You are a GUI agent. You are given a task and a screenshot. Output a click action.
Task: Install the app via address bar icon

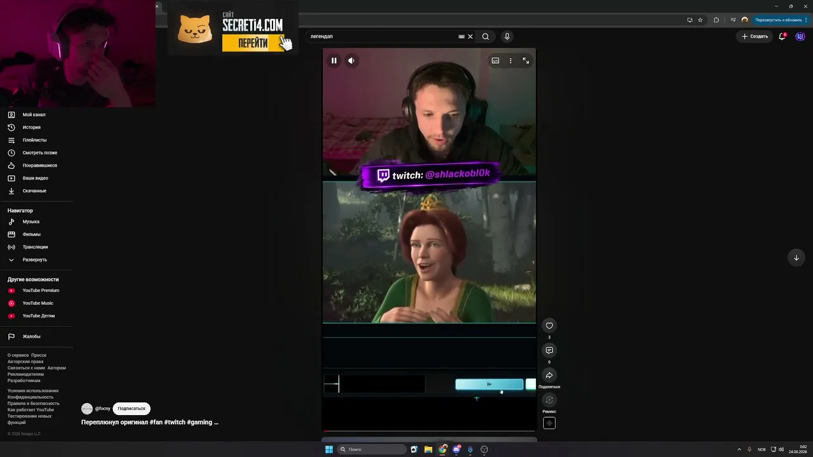coord(690,20)
